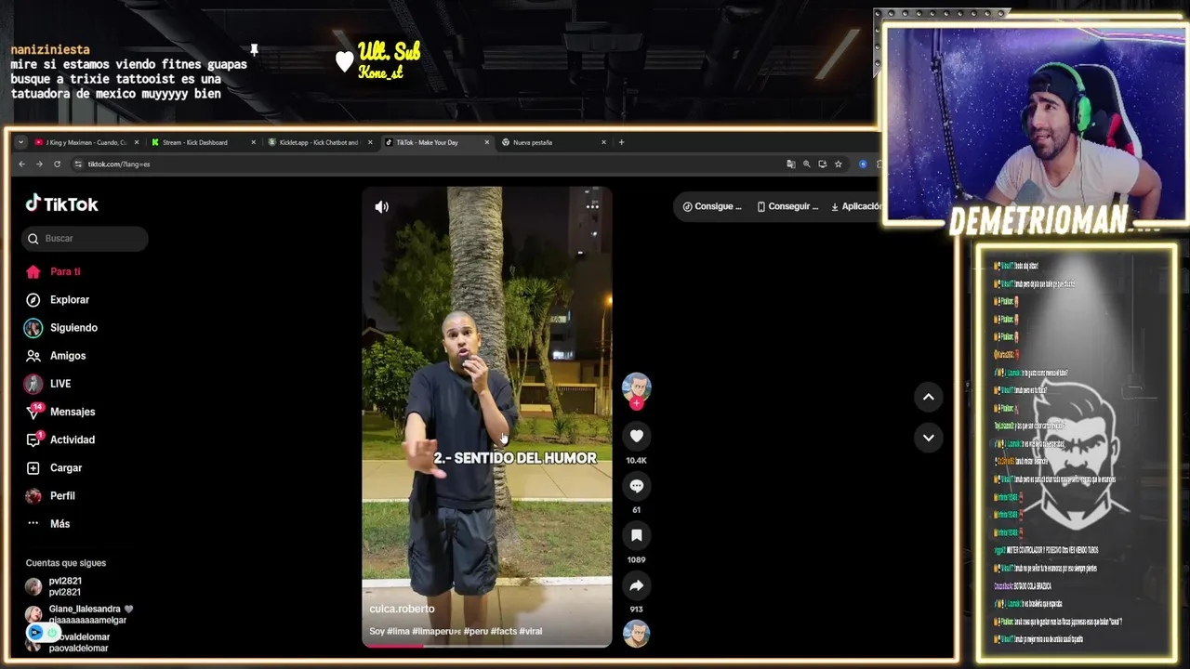Click Conseguir app button
Screen dimensions: 1190x669
pos(787,206)
